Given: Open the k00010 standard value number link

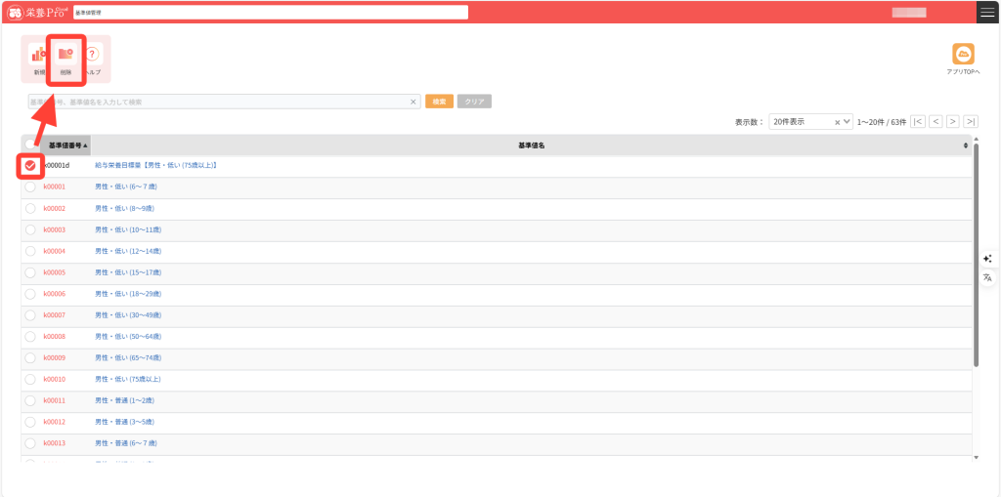Looking at the screenshot, I should (x=55, y=379).
